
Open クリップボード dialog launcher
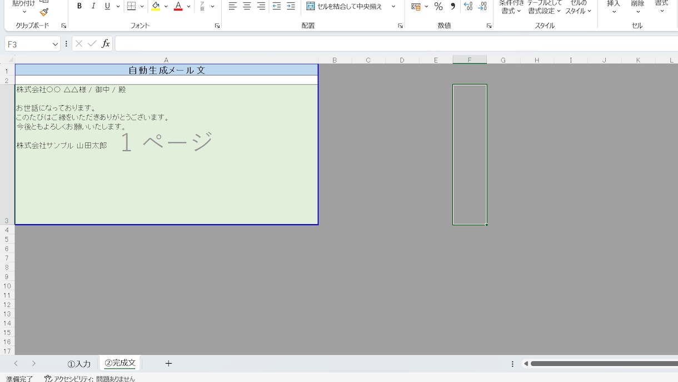63,26
